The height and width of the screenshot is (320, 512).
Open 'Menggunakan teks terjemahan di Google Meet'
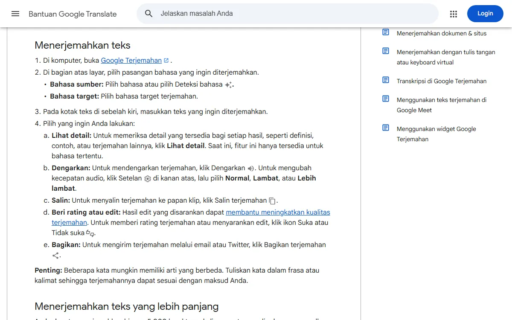point(442,105)
